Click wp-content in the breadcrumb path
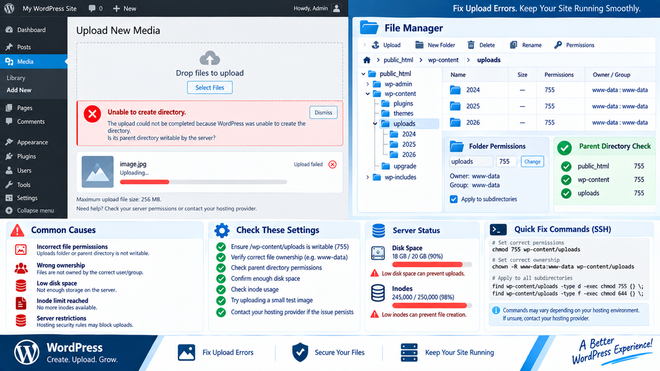 pos(443,60)
